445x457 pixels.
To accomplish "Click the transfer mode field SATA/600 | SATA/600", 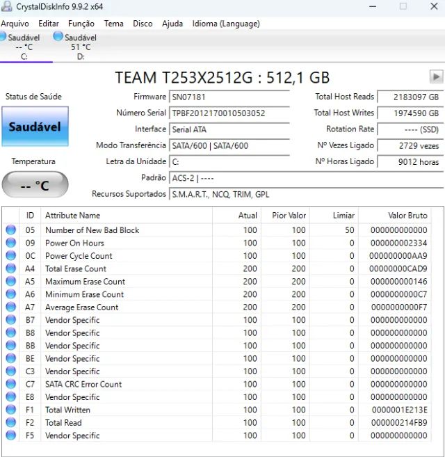I will pyautogui.click(x=229, y=145).
